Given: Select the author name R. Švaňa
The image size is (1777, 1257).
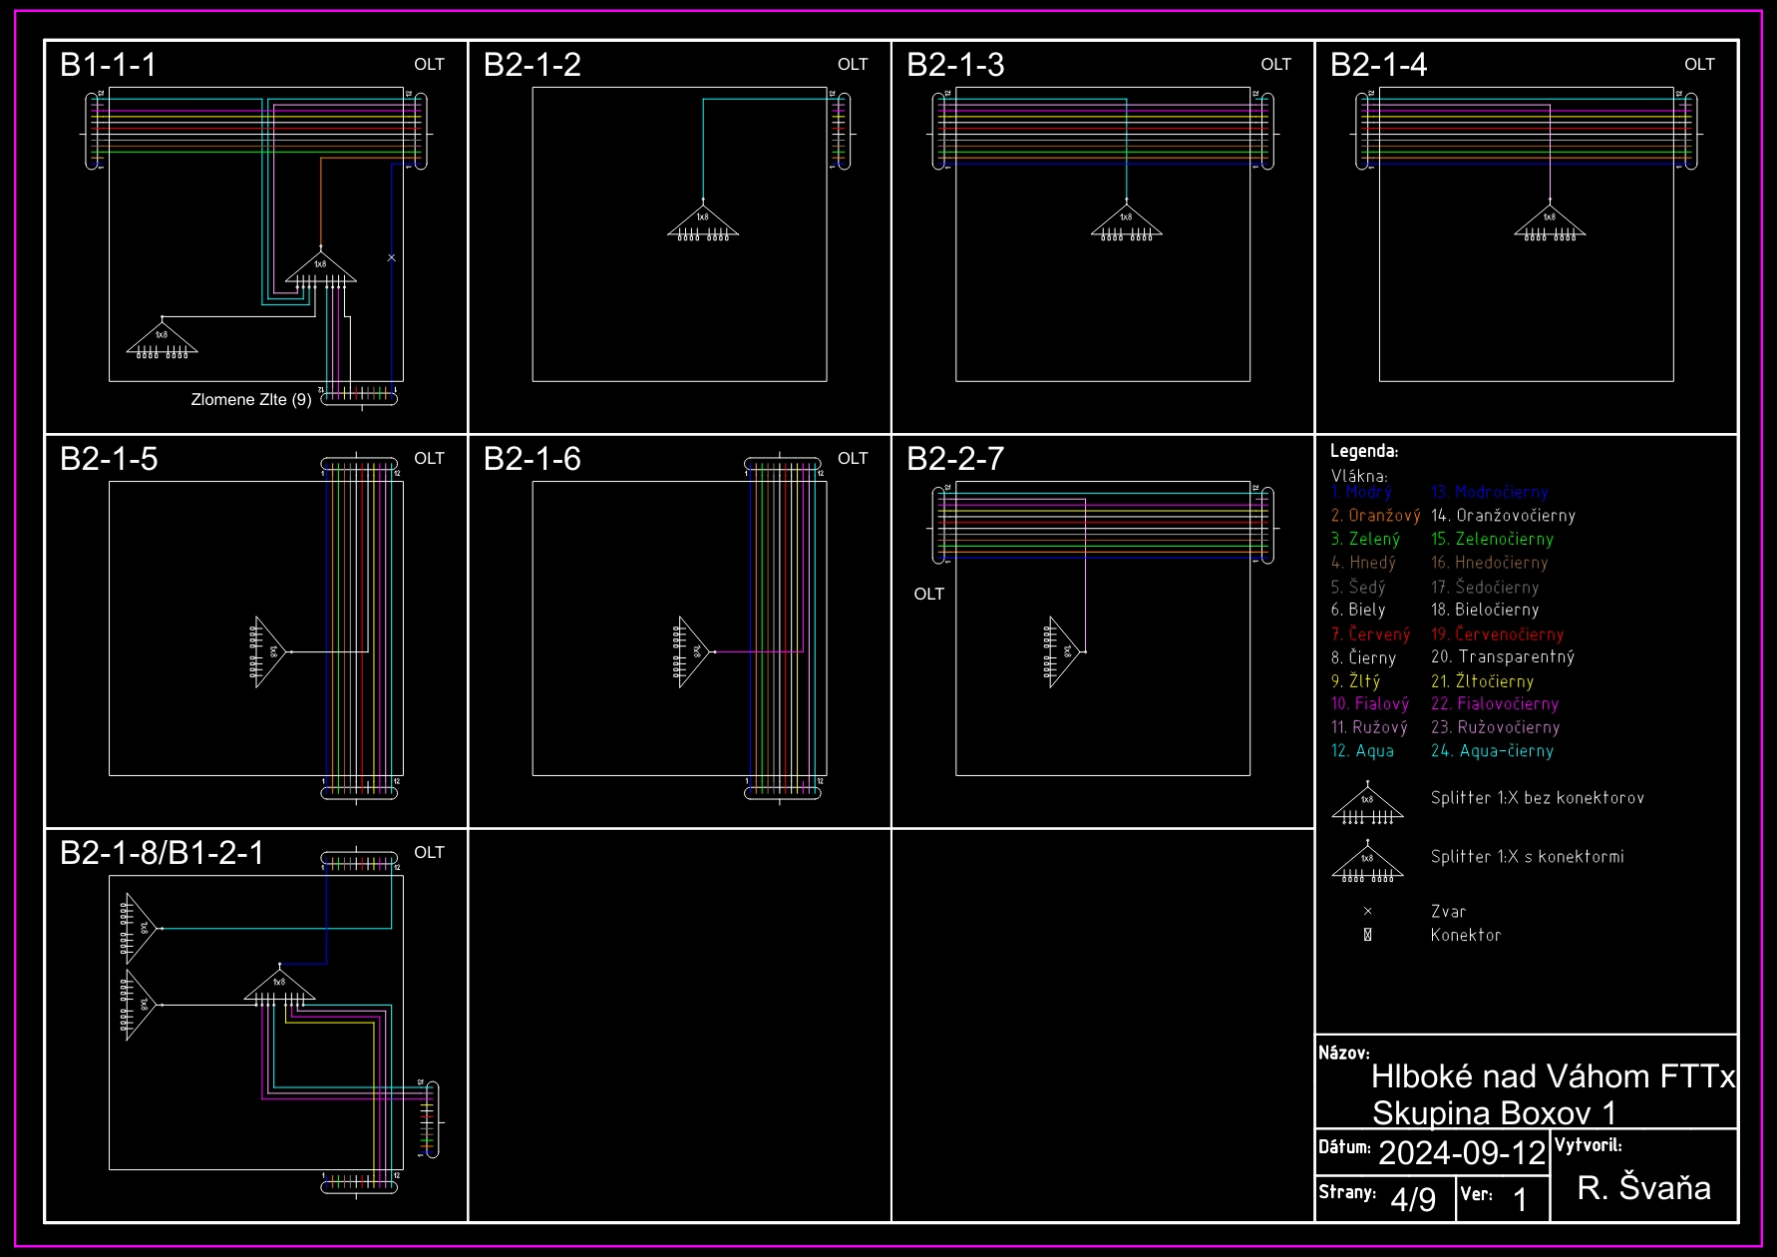Looking at the screenshot, I should coord(1643,1187).
